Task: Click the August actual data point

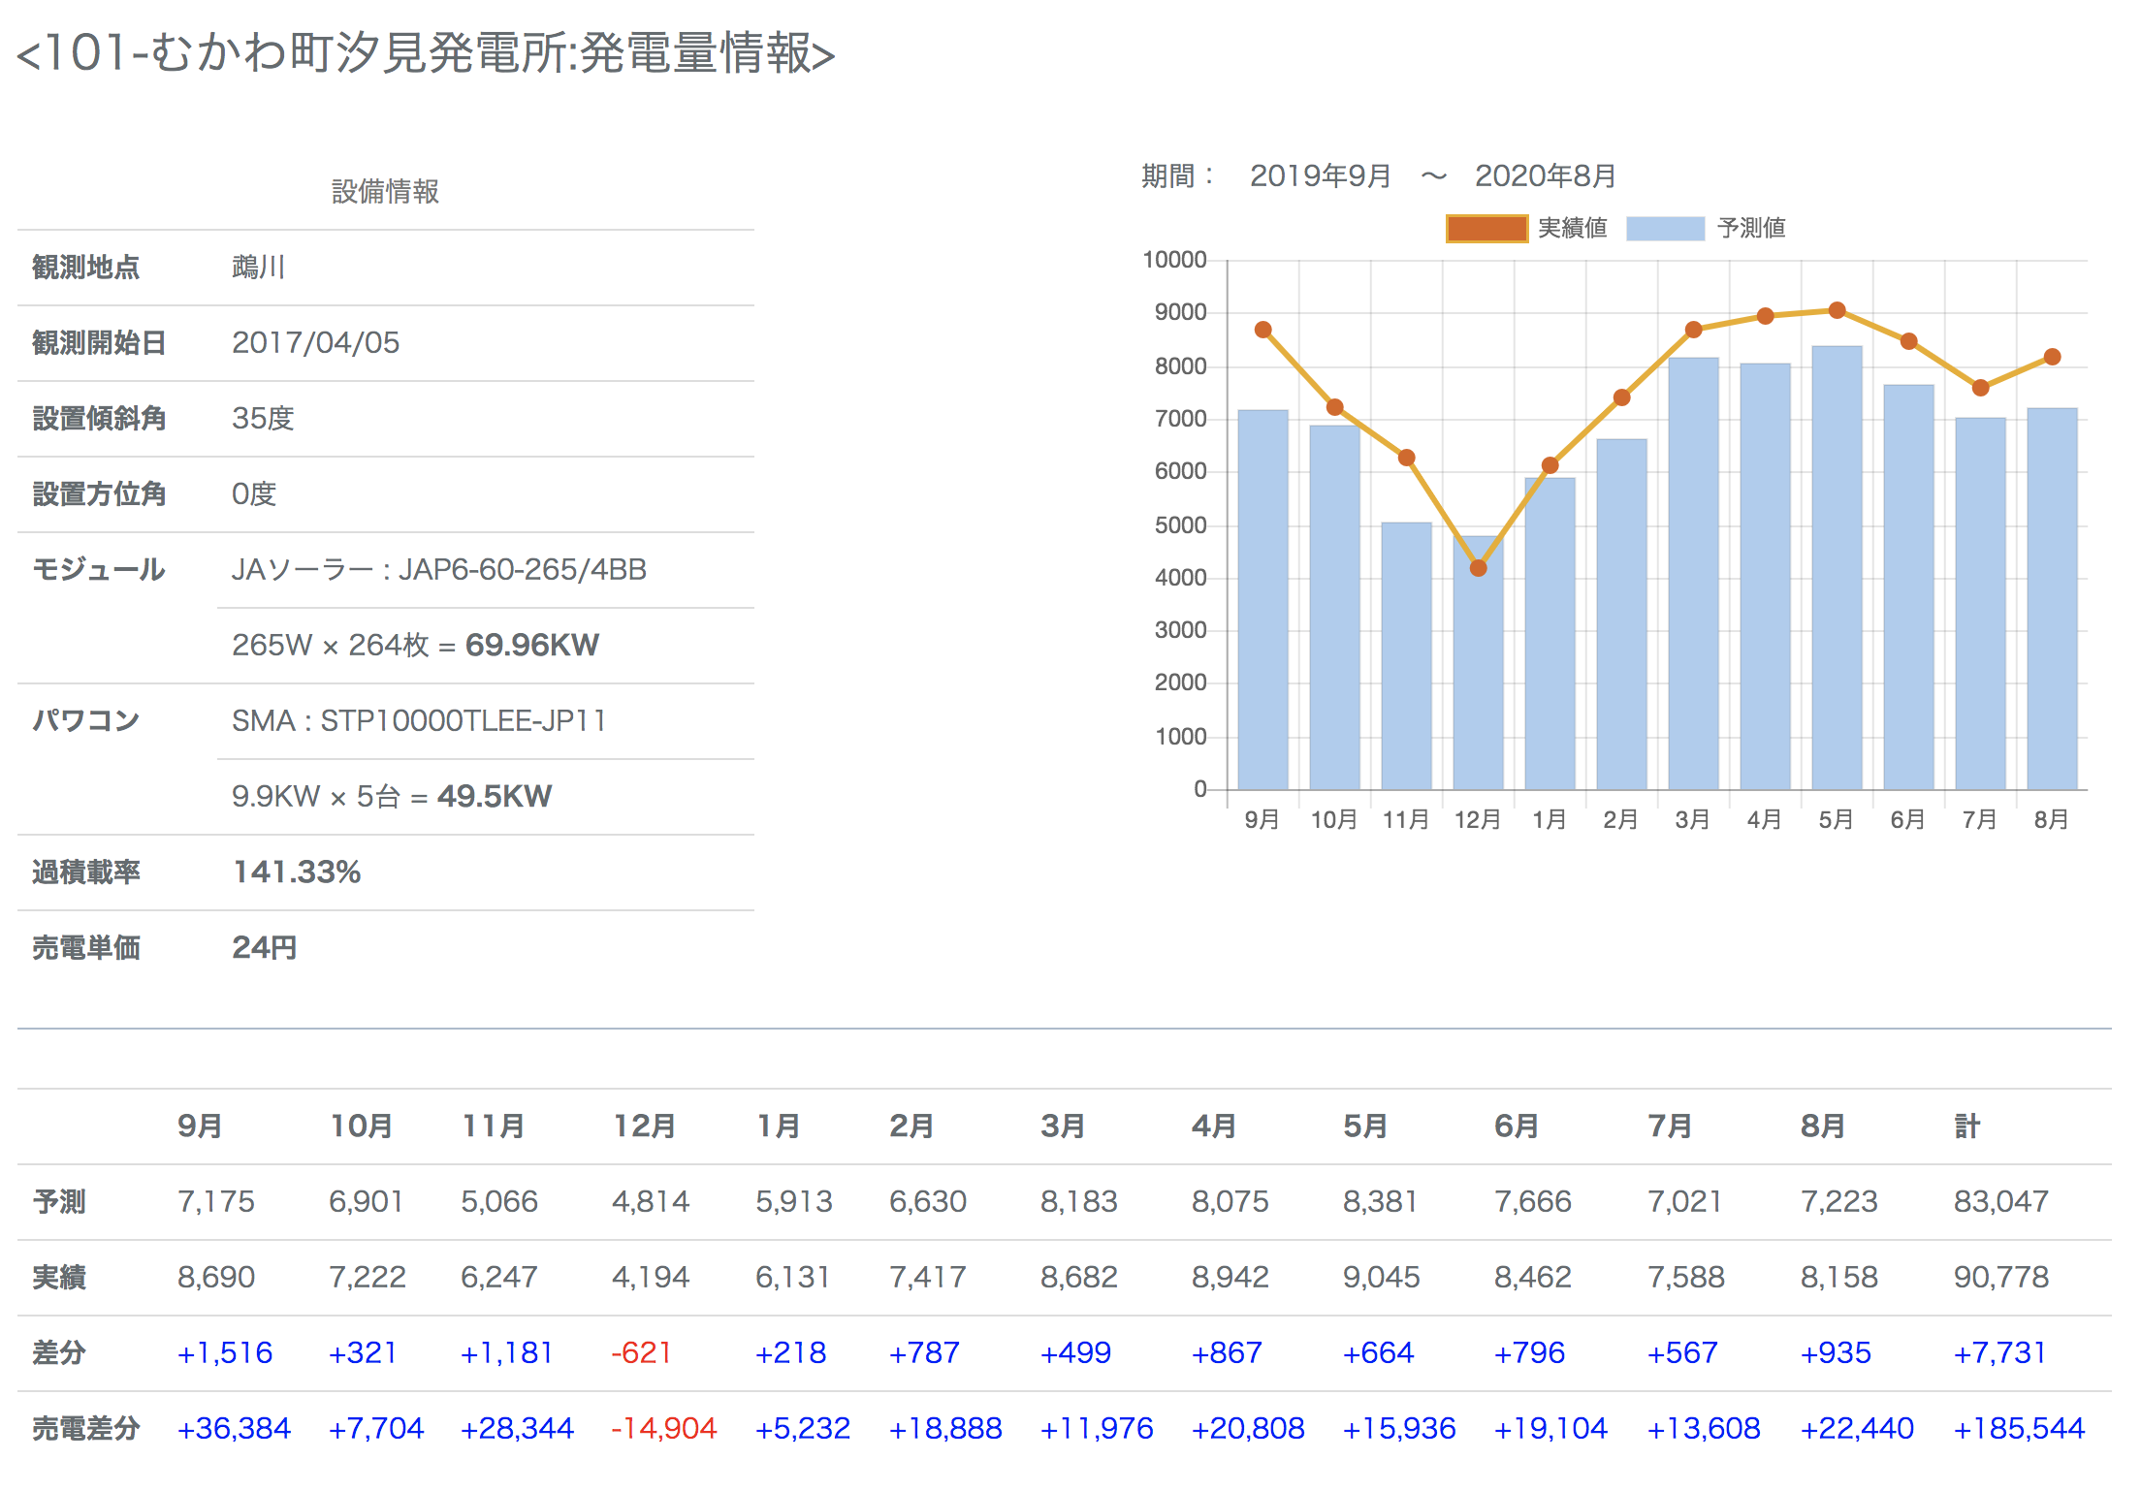Action: click(2052, 357)
